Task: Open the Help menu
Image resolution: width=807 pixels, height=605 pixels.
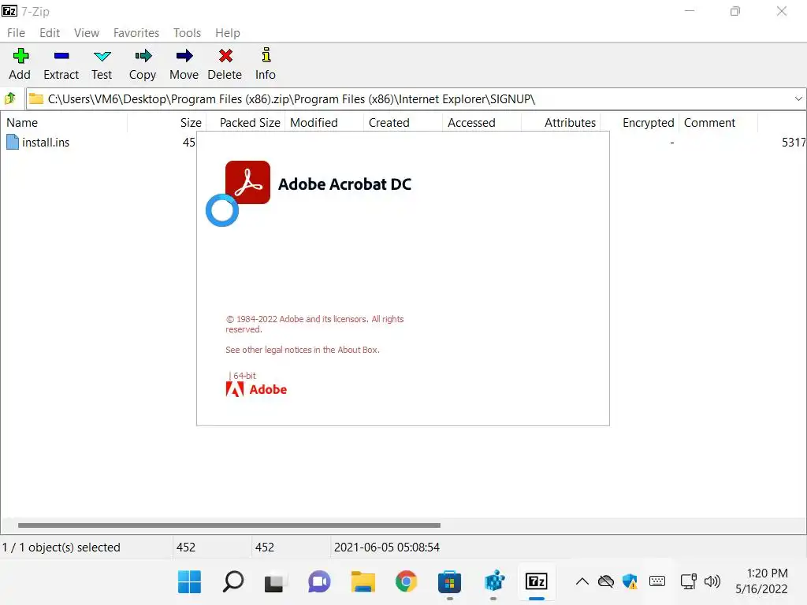Action: (x=228, y=33)
